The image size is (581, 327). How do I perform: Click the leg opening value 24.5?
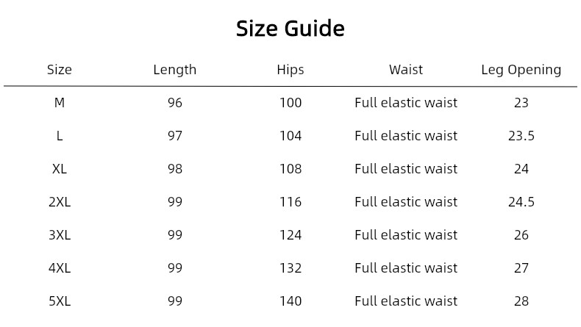tap(521, 202)
